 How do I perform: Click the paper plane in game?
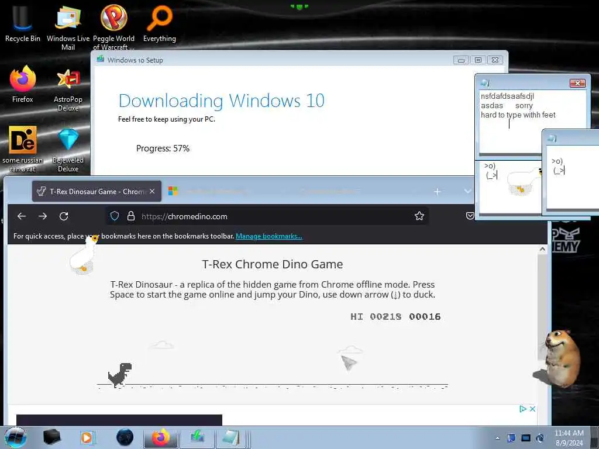pyautogui.click(x=349, y=362)
